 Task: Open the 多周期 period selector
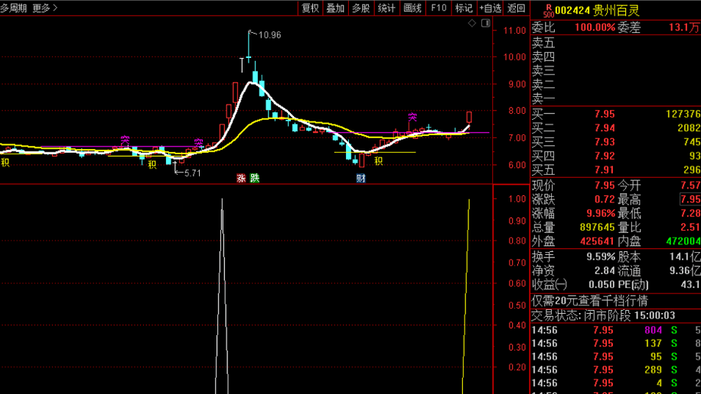click(14, 8)
